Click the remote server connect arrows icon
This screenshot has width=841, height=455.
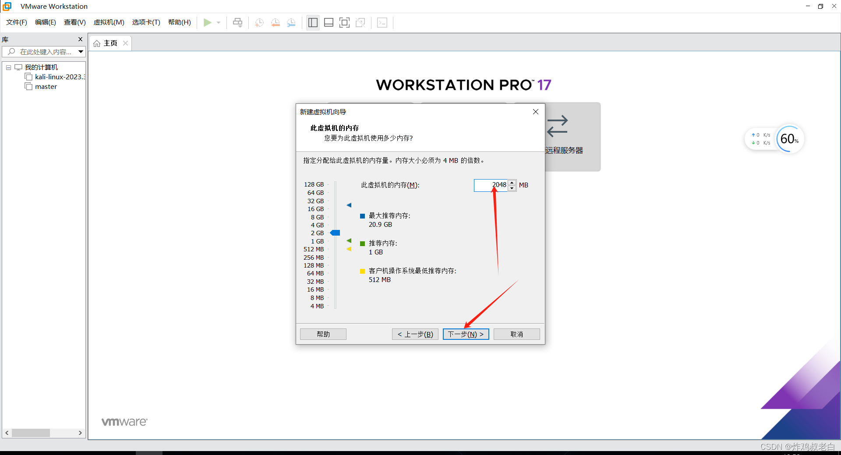(557, 126)
